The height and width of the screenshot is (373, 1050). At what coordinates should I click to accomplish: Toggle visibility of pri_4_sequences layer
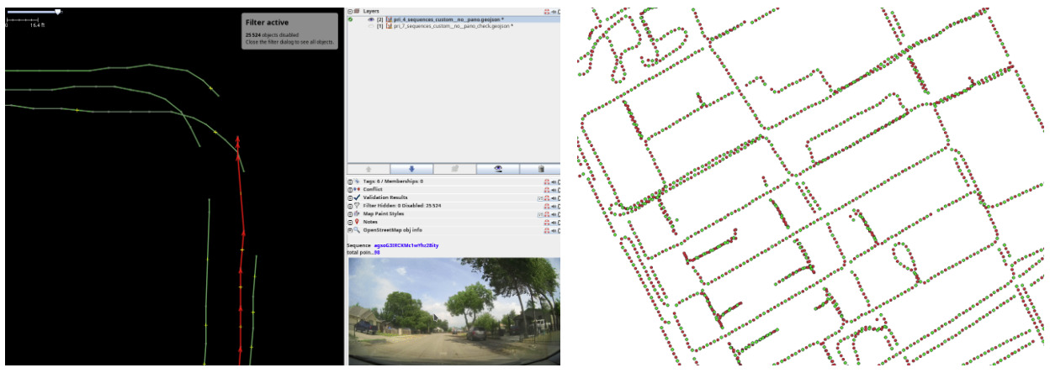click(371, 19)
